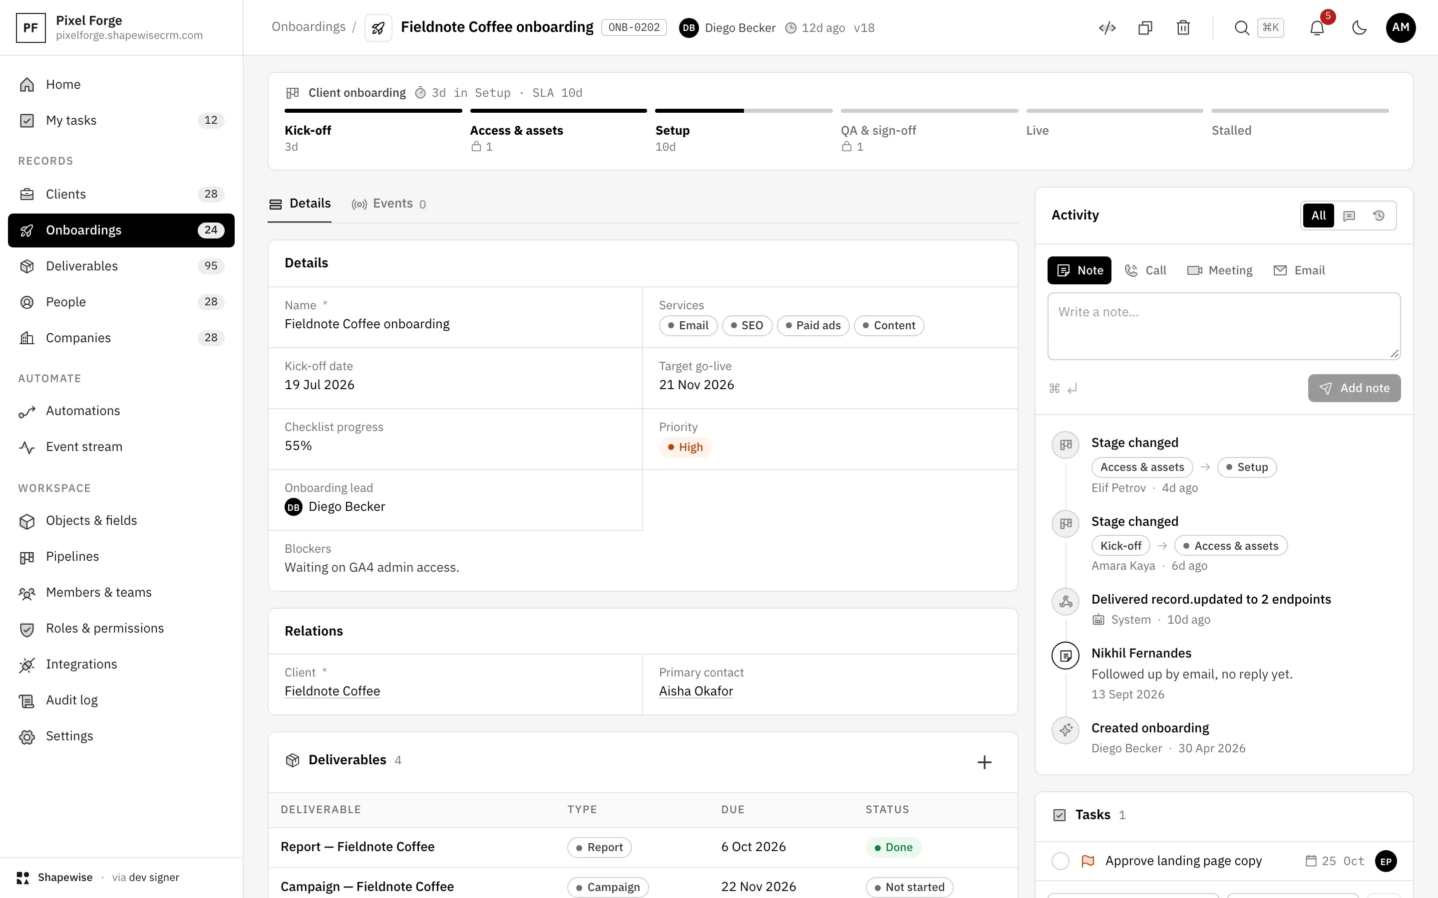The image size is (1438, 898).
Task: Open Fieldnote Coffee client link
Action: 332,691
